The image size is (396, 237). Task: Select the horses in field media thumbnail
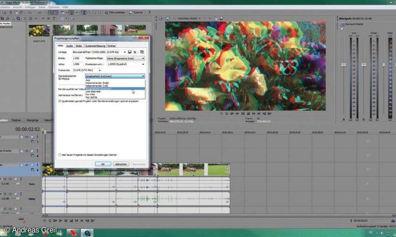pos(135,30)
